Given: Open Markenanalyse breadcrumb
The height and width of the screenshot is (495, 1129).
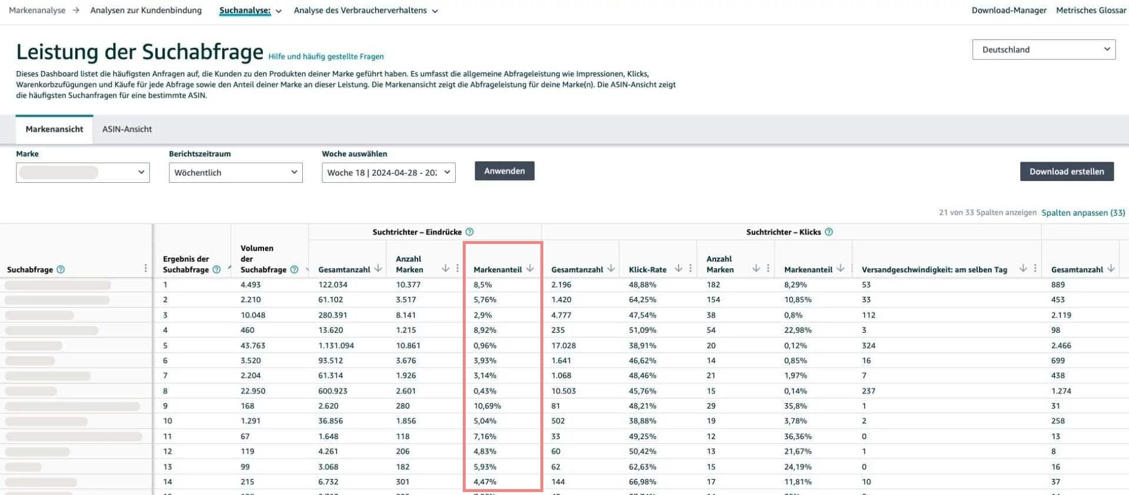Looking at the screenshot, I should click(37, 11).
